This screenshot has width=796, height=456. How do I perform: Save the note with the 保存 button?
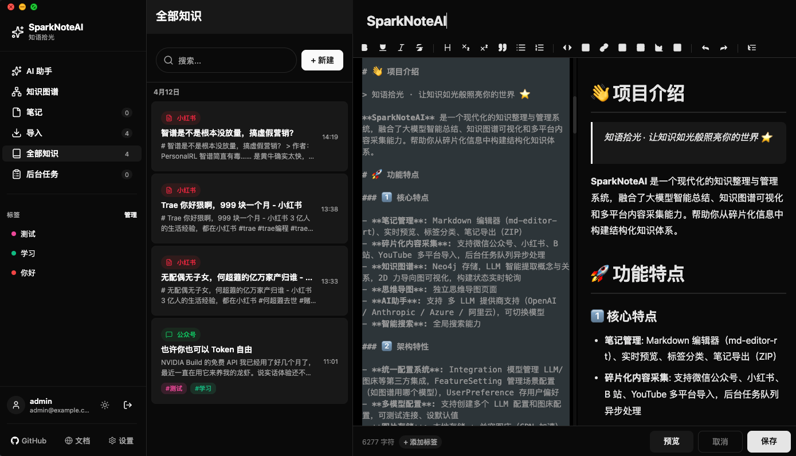[x=768, y=441]
